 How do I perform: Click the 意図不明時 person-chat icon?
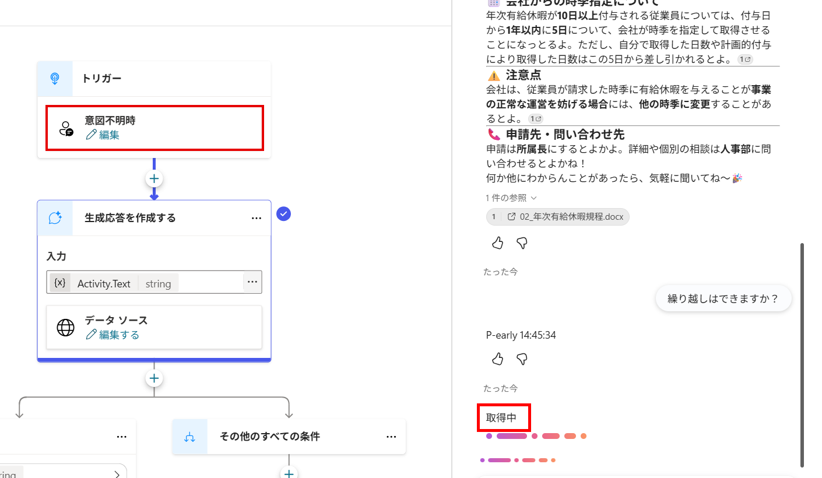[x=66, y=128]
